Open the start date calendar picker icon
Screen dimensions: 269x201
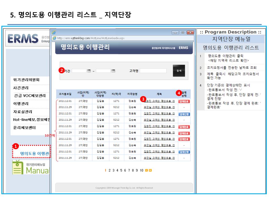click(x=89, y=71)
